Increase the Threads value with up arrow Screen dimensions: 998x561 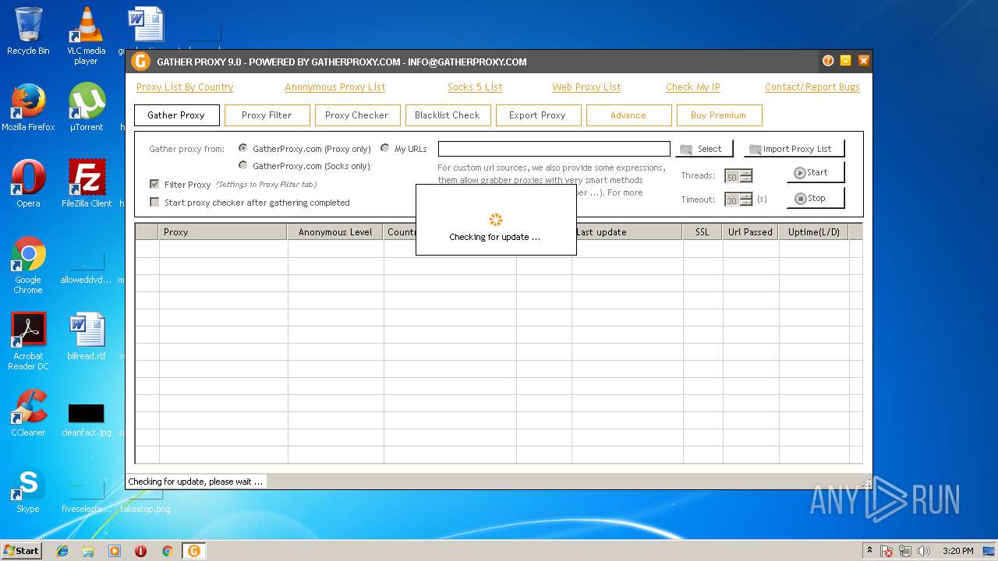point(746,173)
